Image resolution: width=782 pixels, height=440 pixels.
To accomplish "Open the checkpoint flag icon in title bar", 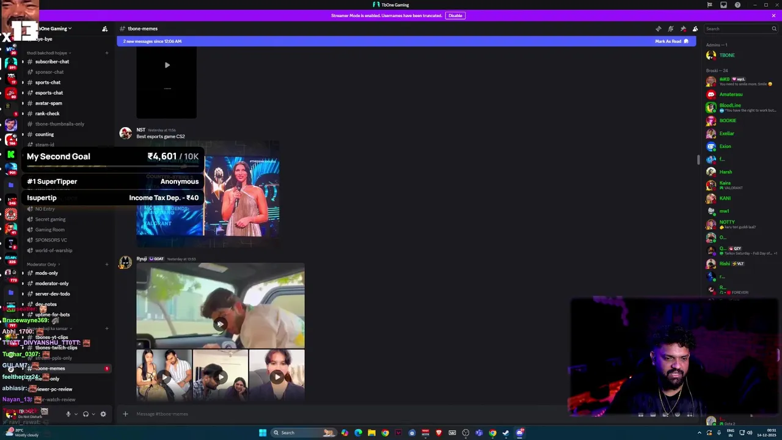I will pyautogui.click(x=709, y=5).
